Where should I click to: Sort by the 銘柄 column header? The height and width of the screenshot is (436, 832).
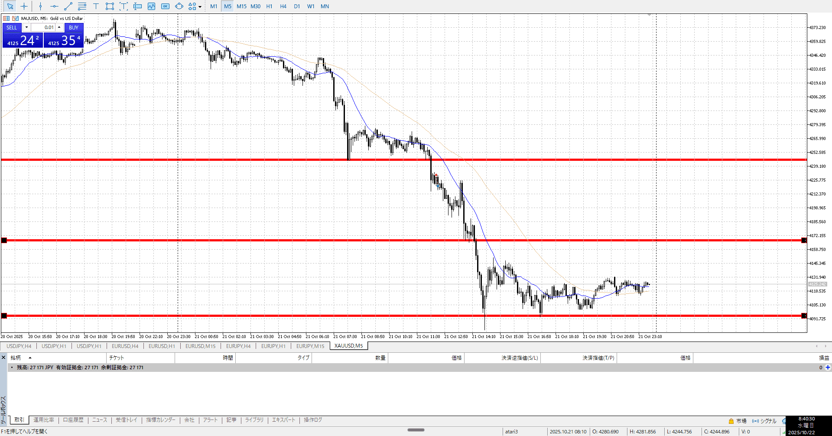pos(16,358)
